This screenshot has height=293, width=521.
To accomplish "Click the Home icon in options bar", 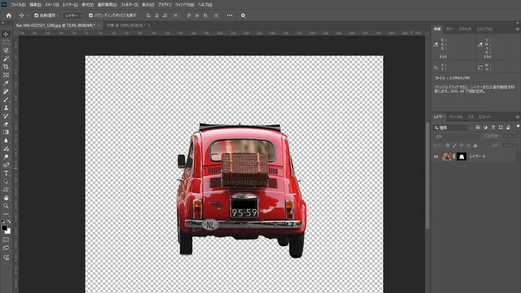I will 9,15.
